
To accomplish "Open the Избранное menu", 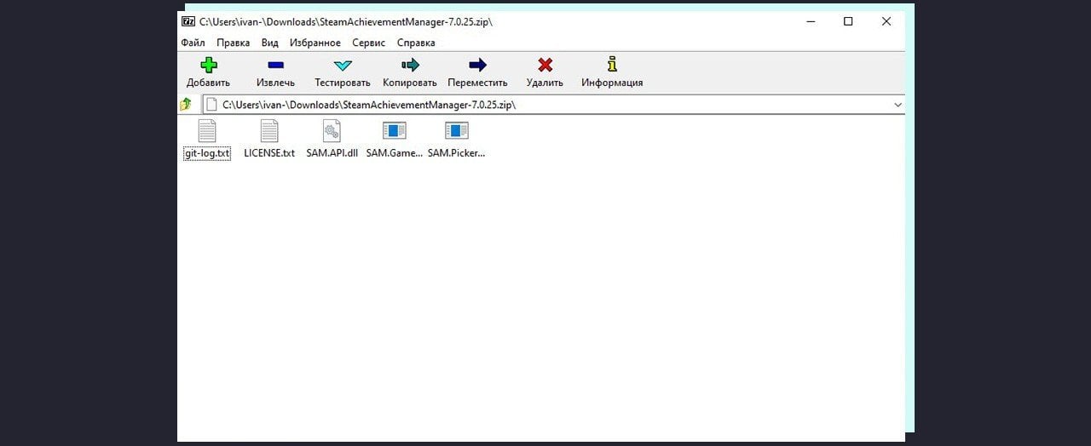I will tap(315, 43).
